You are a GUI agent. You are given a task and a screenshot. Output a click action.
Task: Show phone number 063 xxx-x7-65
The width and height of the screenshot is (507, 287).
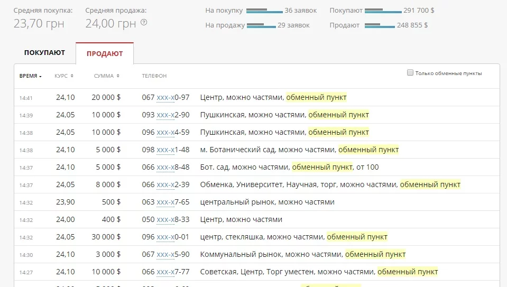pyautogui.click(x=165, y=202)
